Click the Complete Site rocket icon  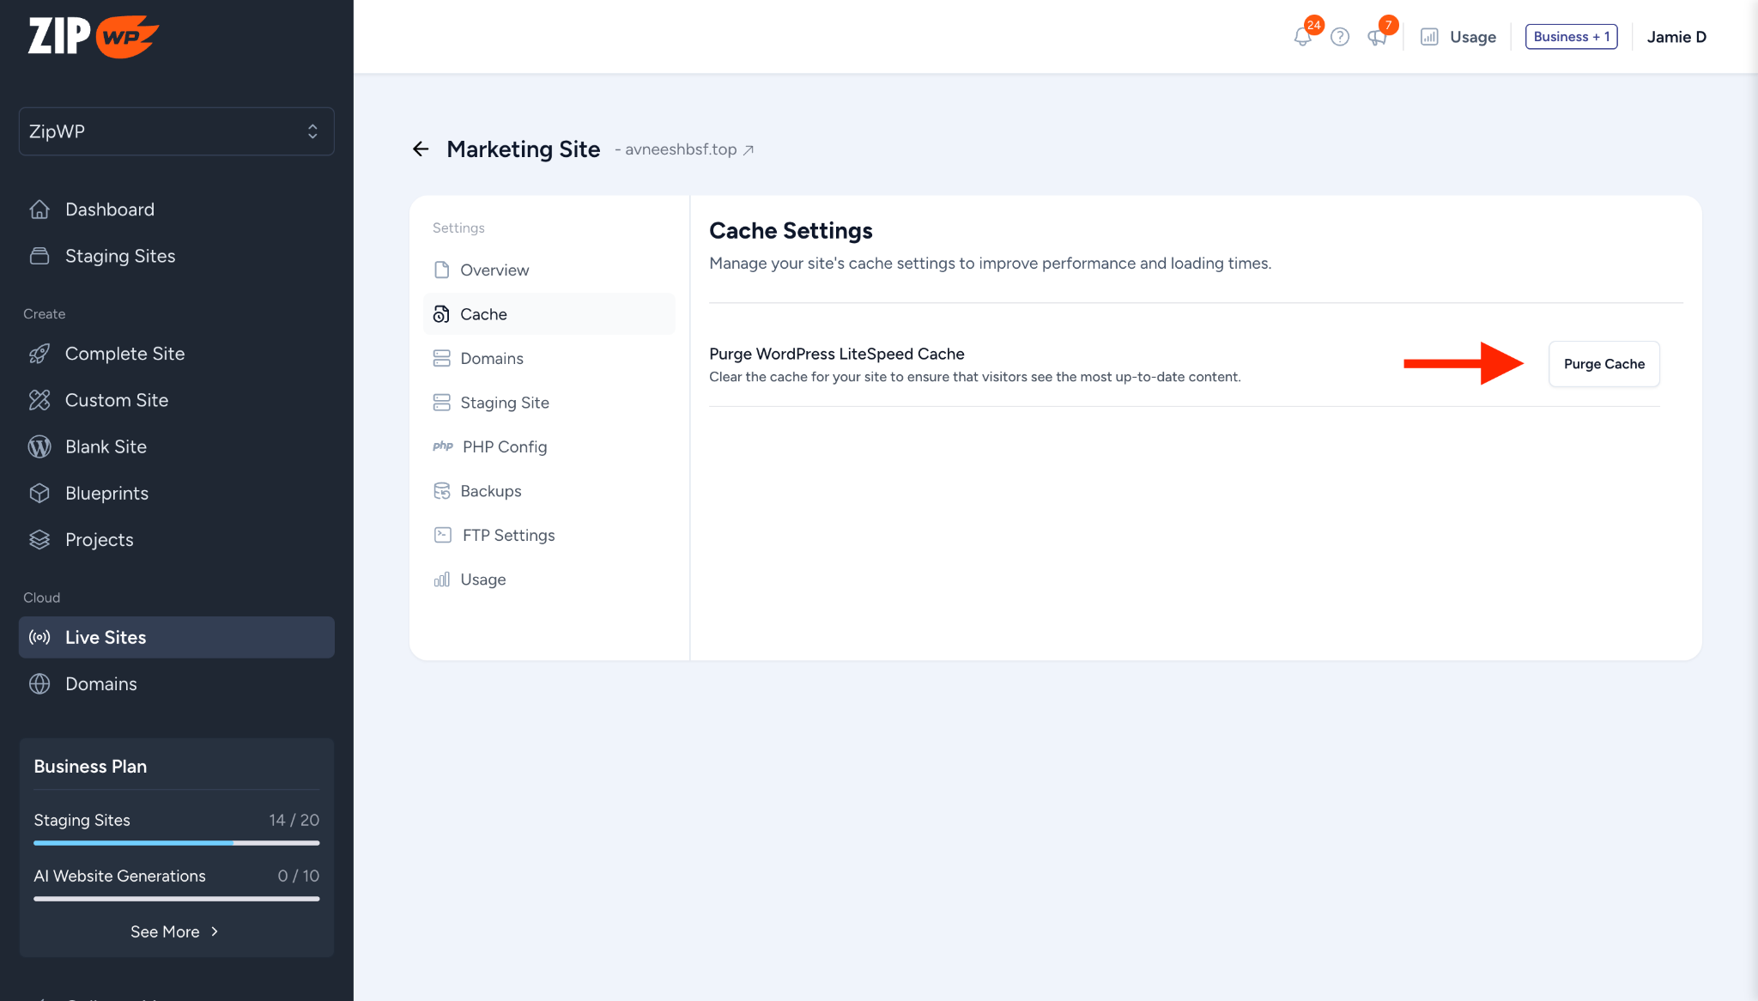[39, 354]
